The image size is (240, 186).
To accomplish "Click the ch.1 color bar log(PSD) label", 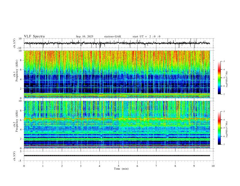I will coord(227,79).
